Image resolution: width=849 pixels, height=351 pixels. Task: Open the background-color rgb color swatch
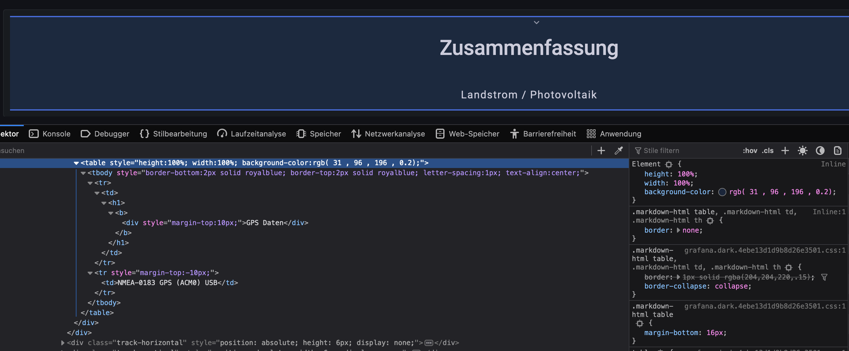722,192
